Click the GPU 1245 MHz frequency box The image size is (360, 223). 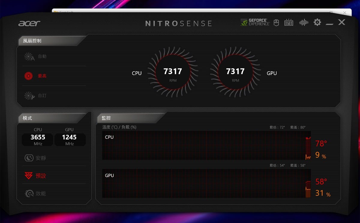point(69,140)
